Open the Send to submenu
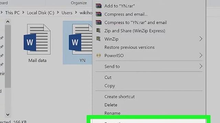The height and width of the screenshot is (123, 220). [x=149, y=66]
